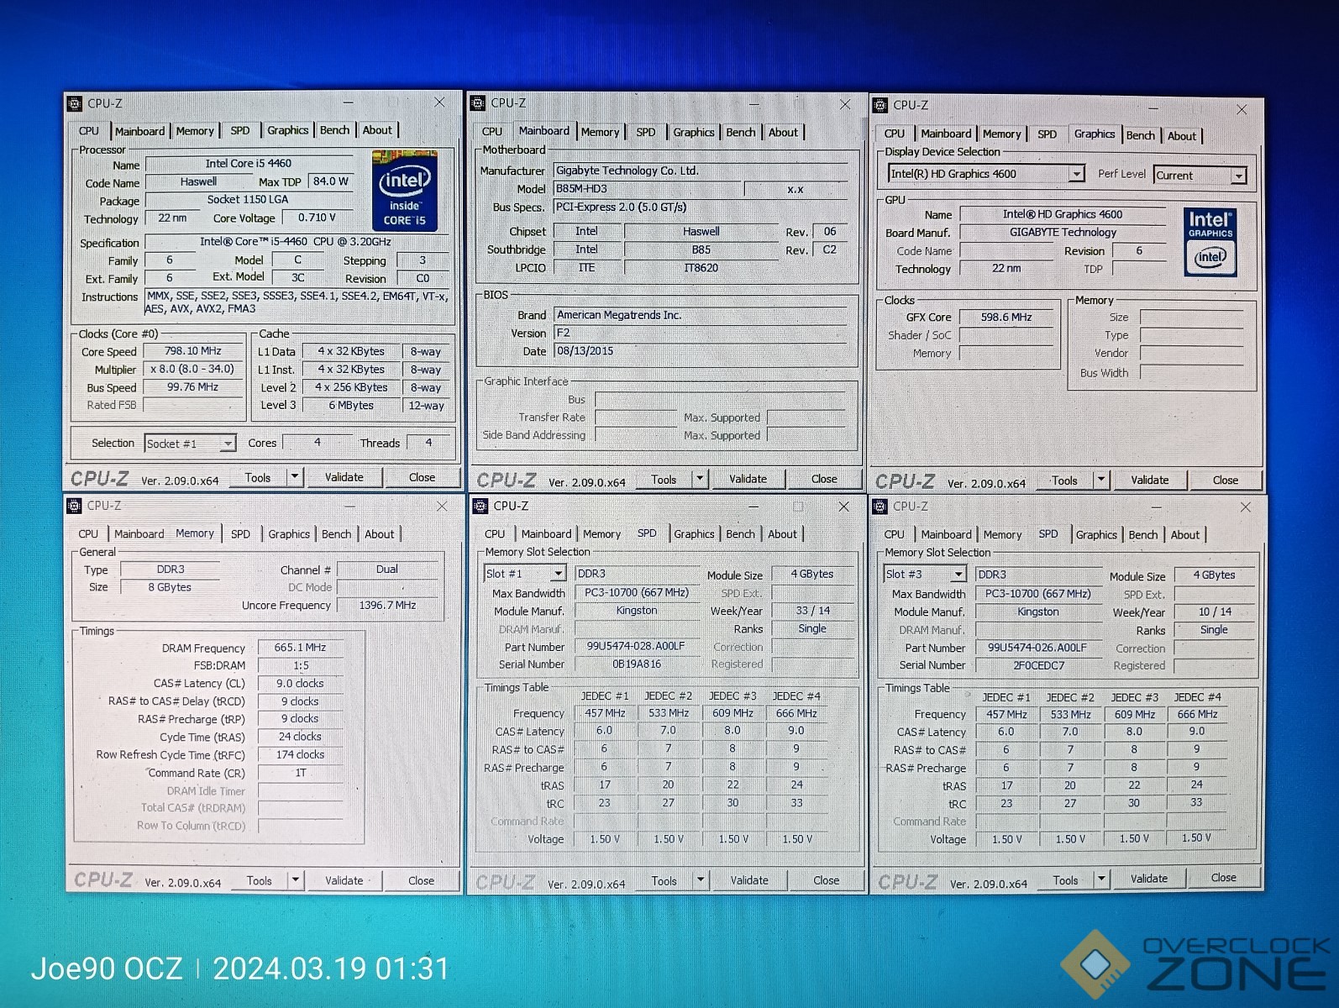Open Tools dropdown arrow in Mainboard window

[699, 479]
